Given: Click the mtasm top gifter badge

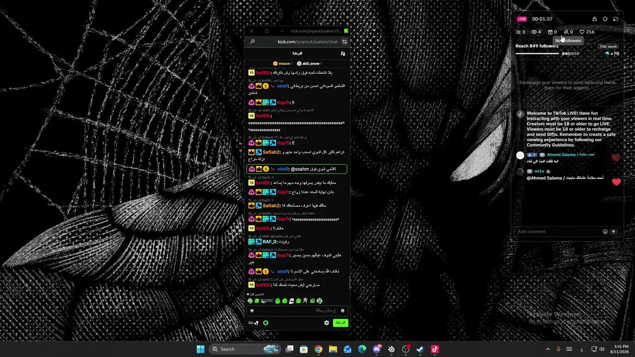Looking at the screenshot, I should pos(283,63).
